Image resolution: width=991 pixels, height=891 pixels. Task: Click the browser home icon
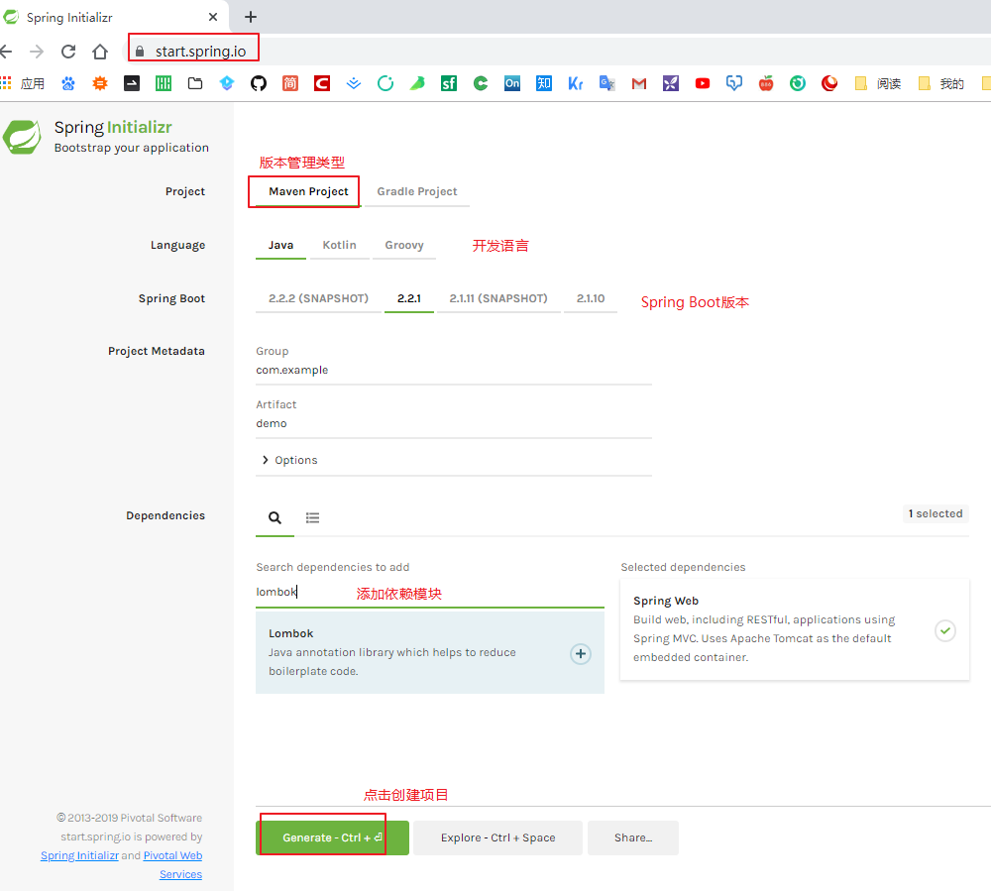point(100,51)
